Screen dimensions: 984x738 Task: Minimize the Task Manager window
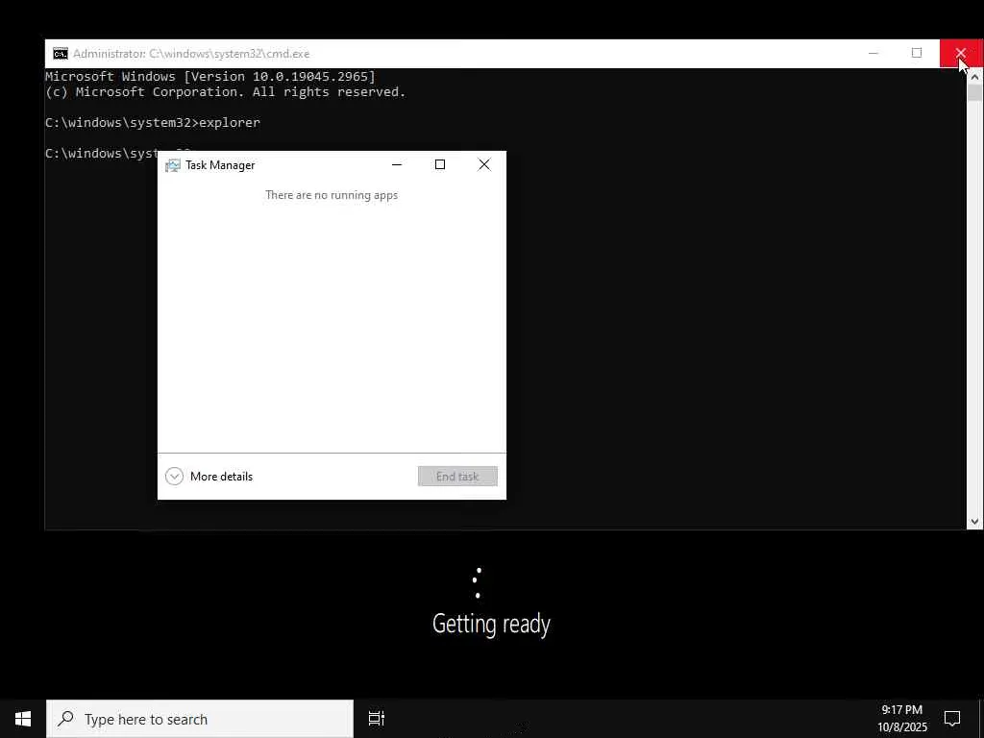(x=397, y=164)
